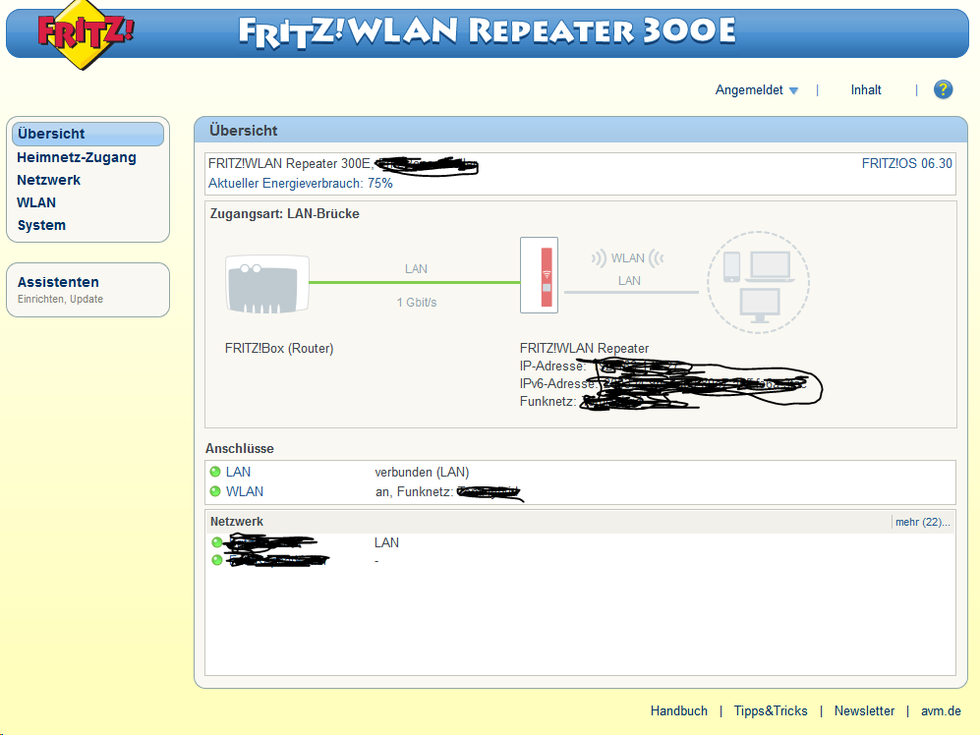Click the red FRITZ!WLAN Repeater device image
Screen dimensions: 980x735
539,275
